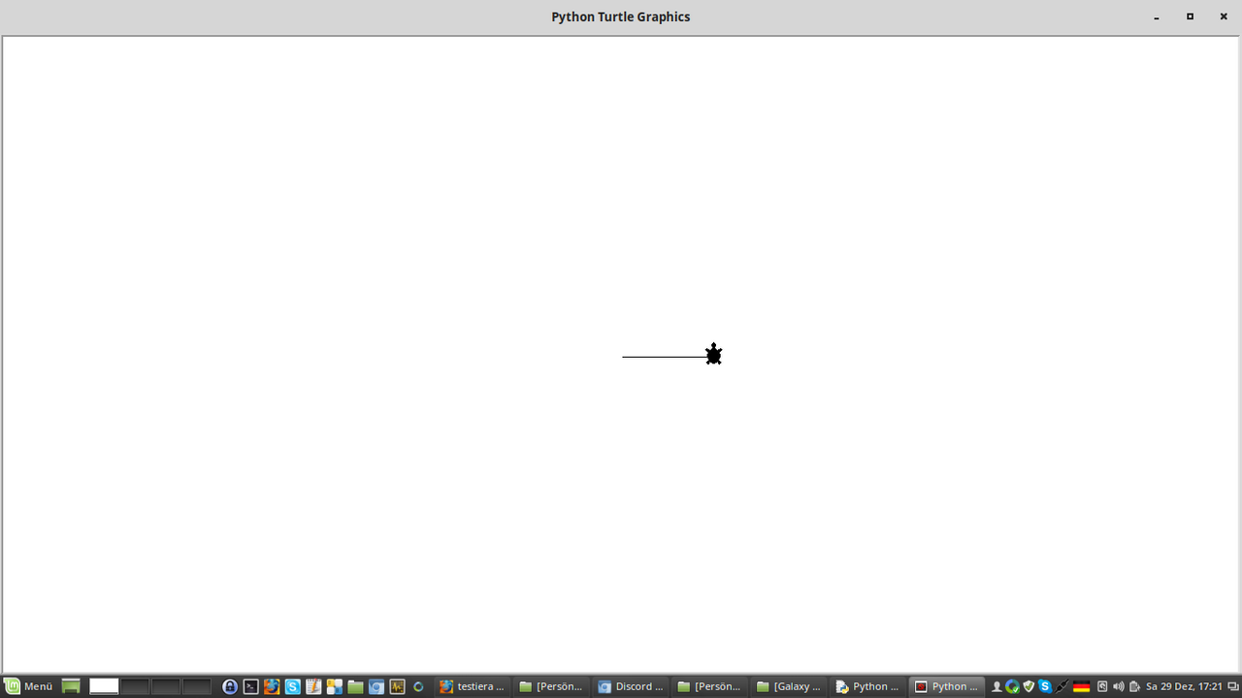The width and height of the screenshot is (1242, 698).
Task: Launch Firefox from the panel launcher
Action: click(x=272, y=686)
